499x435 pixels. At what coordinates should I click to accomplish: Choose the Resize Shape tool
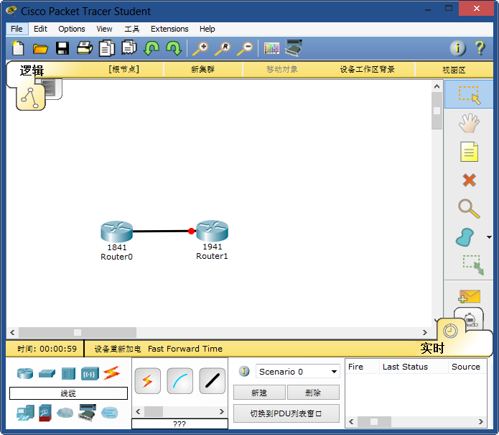coord(473,265)
